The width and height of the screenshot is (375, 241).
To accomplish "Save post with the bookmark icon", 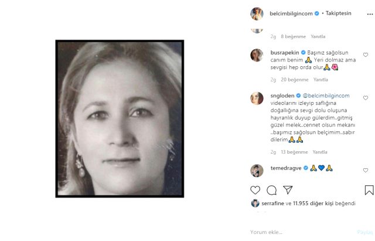I will tap(369, 190).
